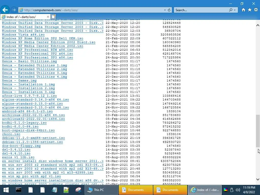Open the Tools gear icon
The width and height of the screenshot is (260, 195).
(x=256, y=10)
